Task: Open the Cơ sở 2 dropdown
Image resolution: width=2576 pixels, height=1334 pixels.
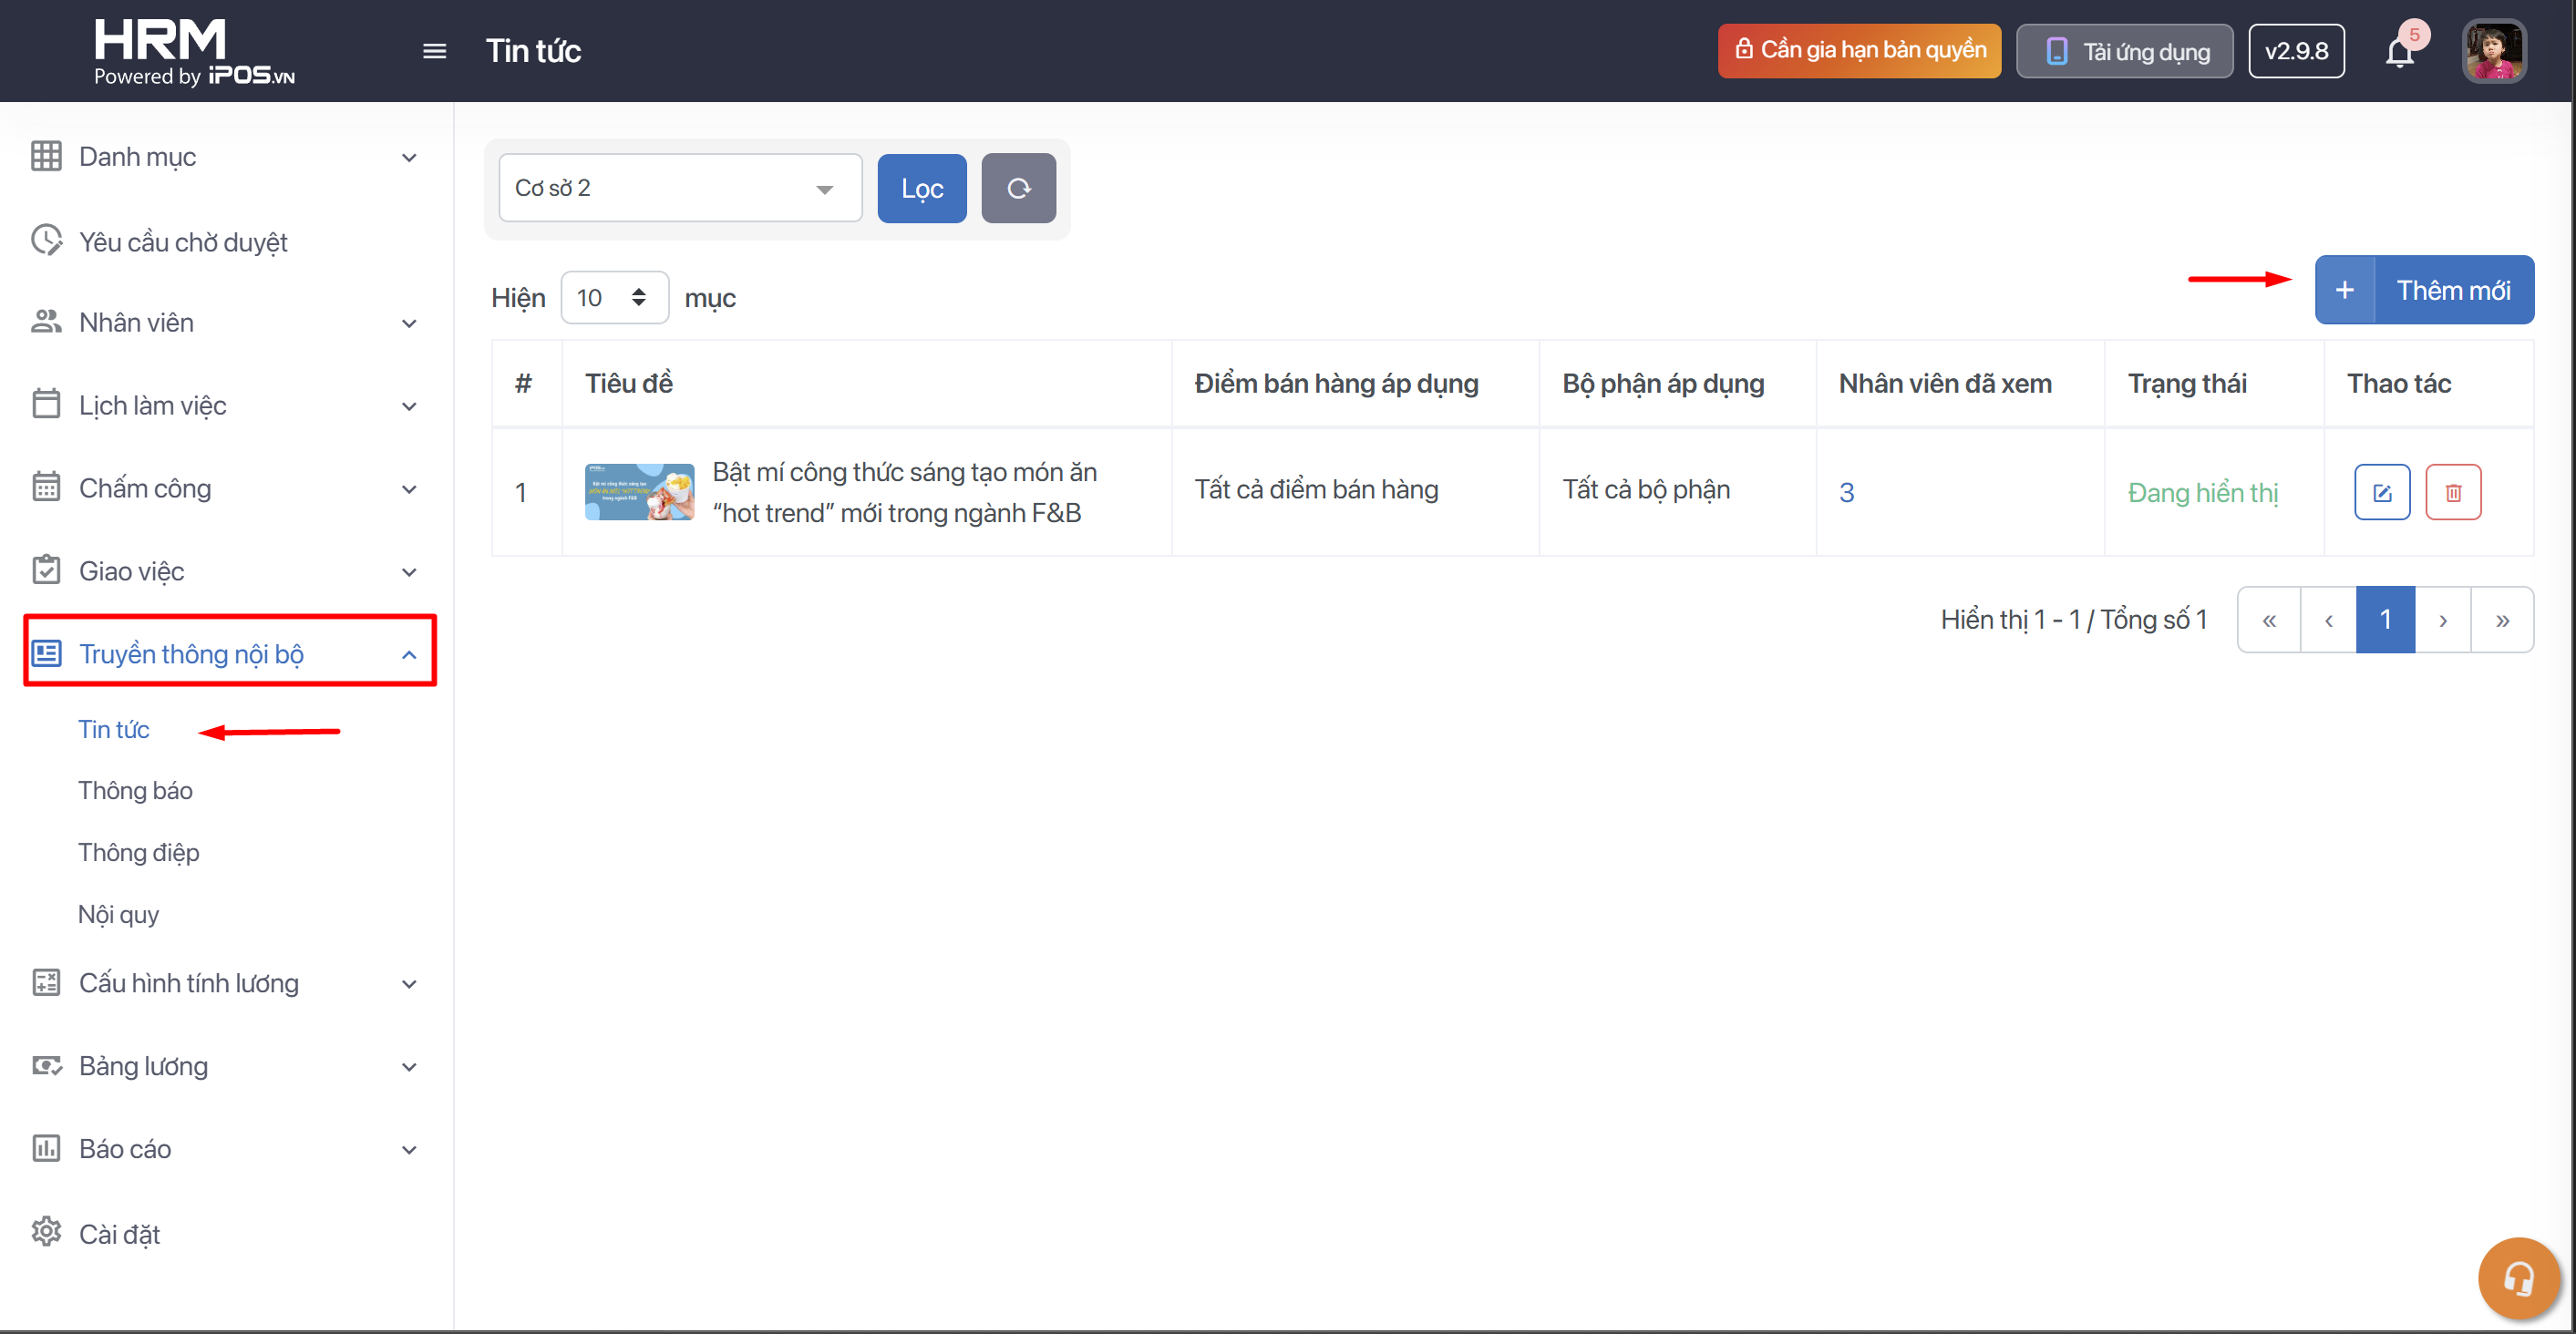Action: pyautogui.click(x=680, y=188)
